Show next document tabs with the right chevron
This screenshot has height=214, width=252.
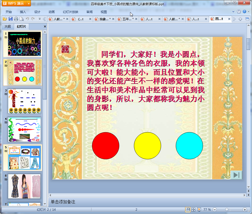pyautogui.click(x=234, y=19)
